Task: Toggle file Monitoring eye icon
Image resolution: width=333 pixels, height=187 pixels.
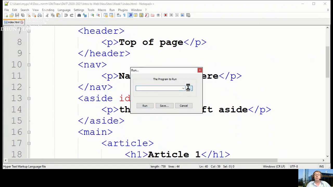Action: 158,15
